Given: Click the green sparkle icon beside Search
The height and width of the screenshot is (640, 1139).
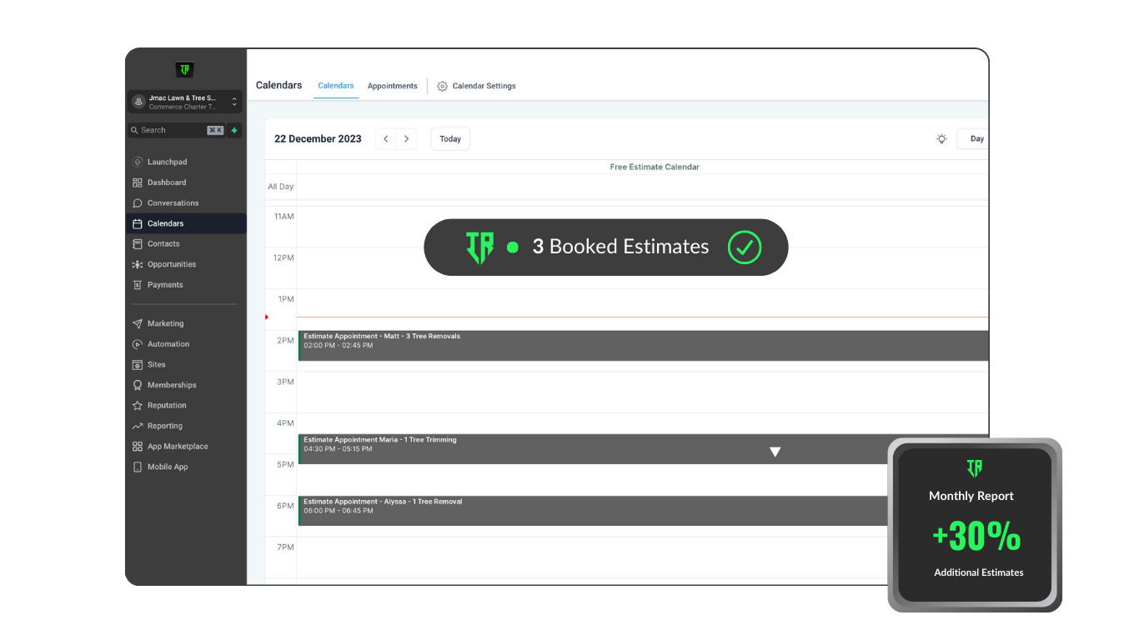Looking at the screenshot, I should (234, 130).
